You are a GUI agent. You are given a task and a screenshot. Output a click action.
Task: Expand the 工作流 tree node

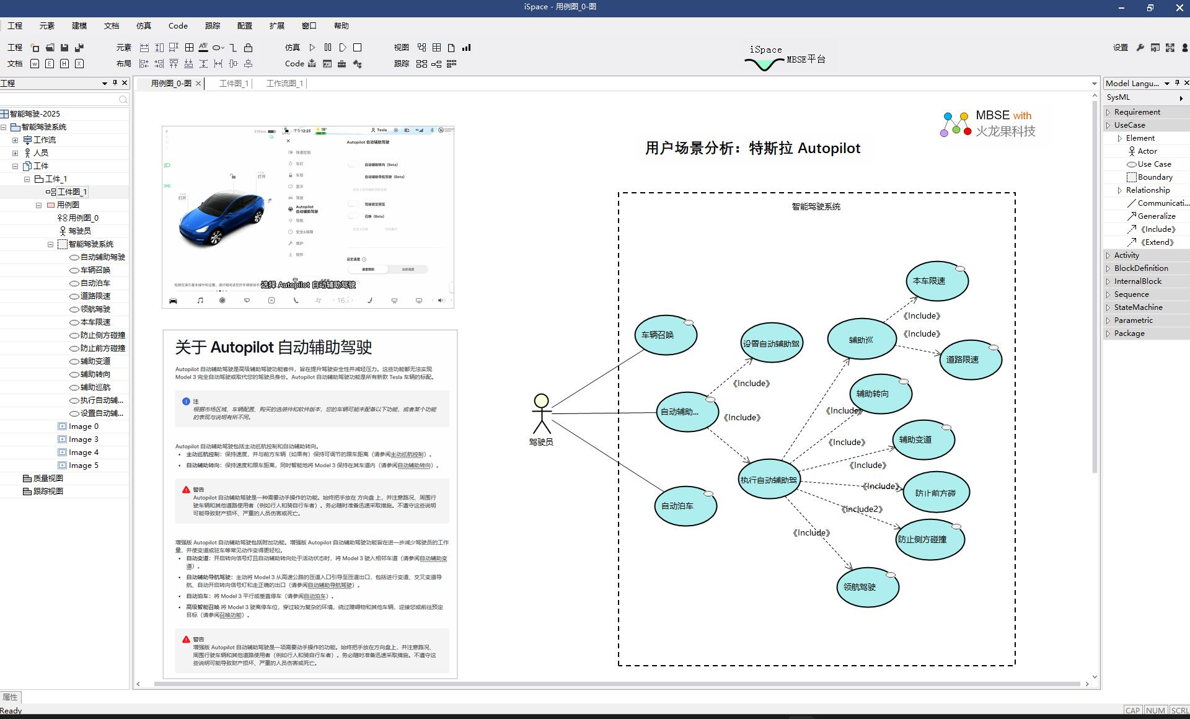click(x=15, y=140)
